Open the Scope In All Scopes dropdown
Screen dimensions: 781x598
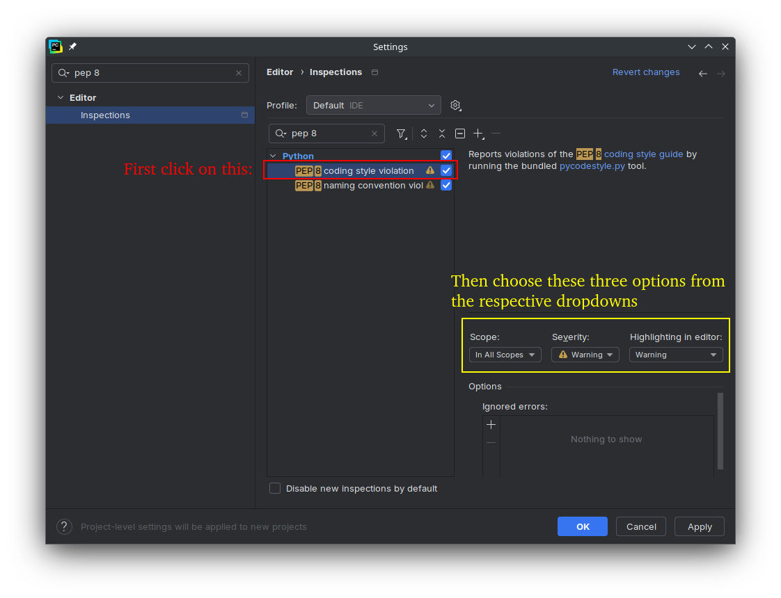click(505, 355)
